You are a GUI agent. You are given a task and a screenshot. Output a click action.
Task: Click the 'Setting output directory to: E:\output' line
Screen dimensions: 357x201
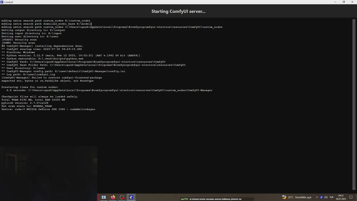[33, 30]
